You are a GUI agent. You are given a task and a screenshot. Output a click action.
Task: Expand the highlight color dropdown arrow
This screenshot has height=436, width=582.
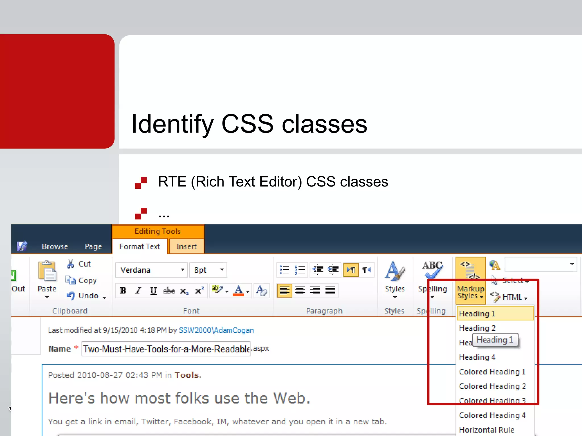(x=227, y=292)
